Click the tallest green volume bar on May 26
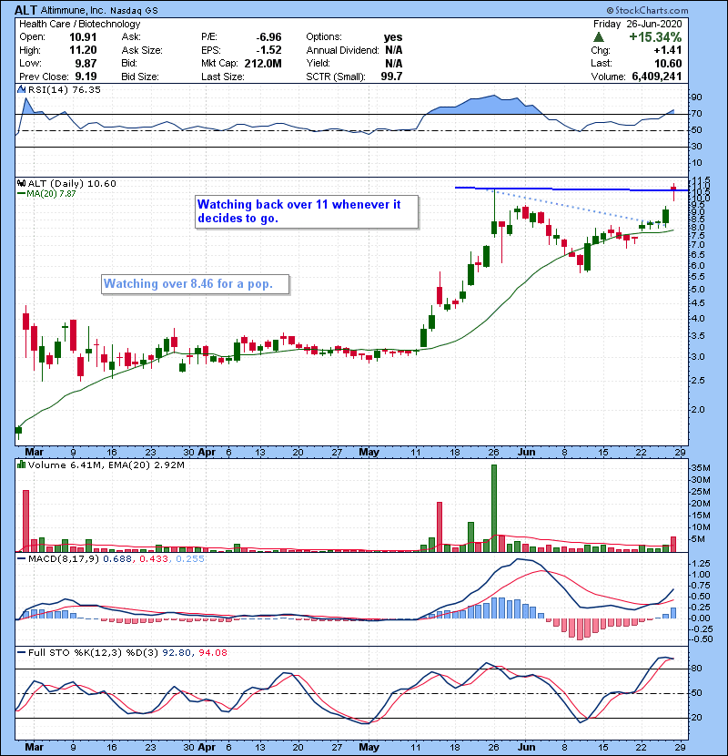 tap(494, 508)
